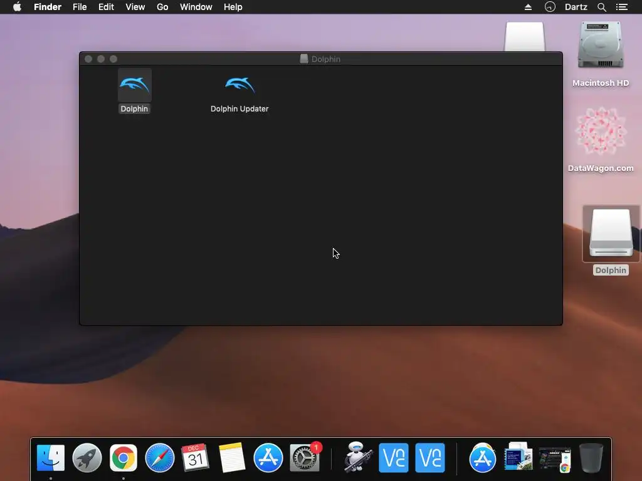Image resolution: width=642 pixels, height=481 pixels.
Task: Open the Edit menu
Action: [x=106, y=7]
